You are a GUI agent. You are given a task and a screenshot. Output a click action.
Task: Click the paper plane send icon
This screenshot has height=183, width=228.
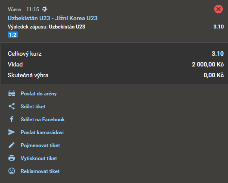point(12,132)
